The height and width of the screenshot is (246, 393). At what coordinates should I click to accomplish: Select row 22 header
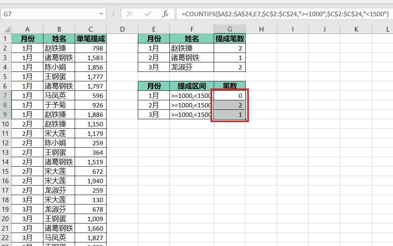pyautogui.click(x=6, y=238)
